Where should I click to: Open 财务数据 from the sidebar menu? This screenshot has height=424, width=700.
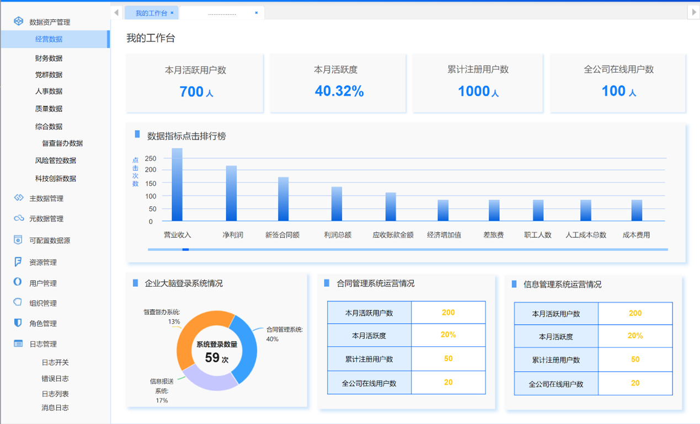tap(49, 58)
